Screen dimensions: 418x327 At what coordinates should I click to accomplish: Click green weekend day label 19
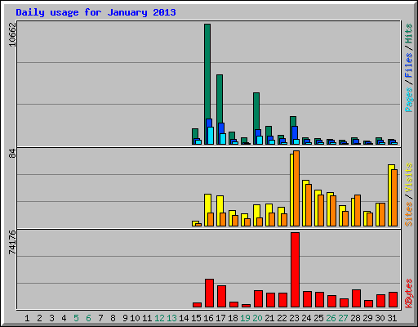click(245, 318)
